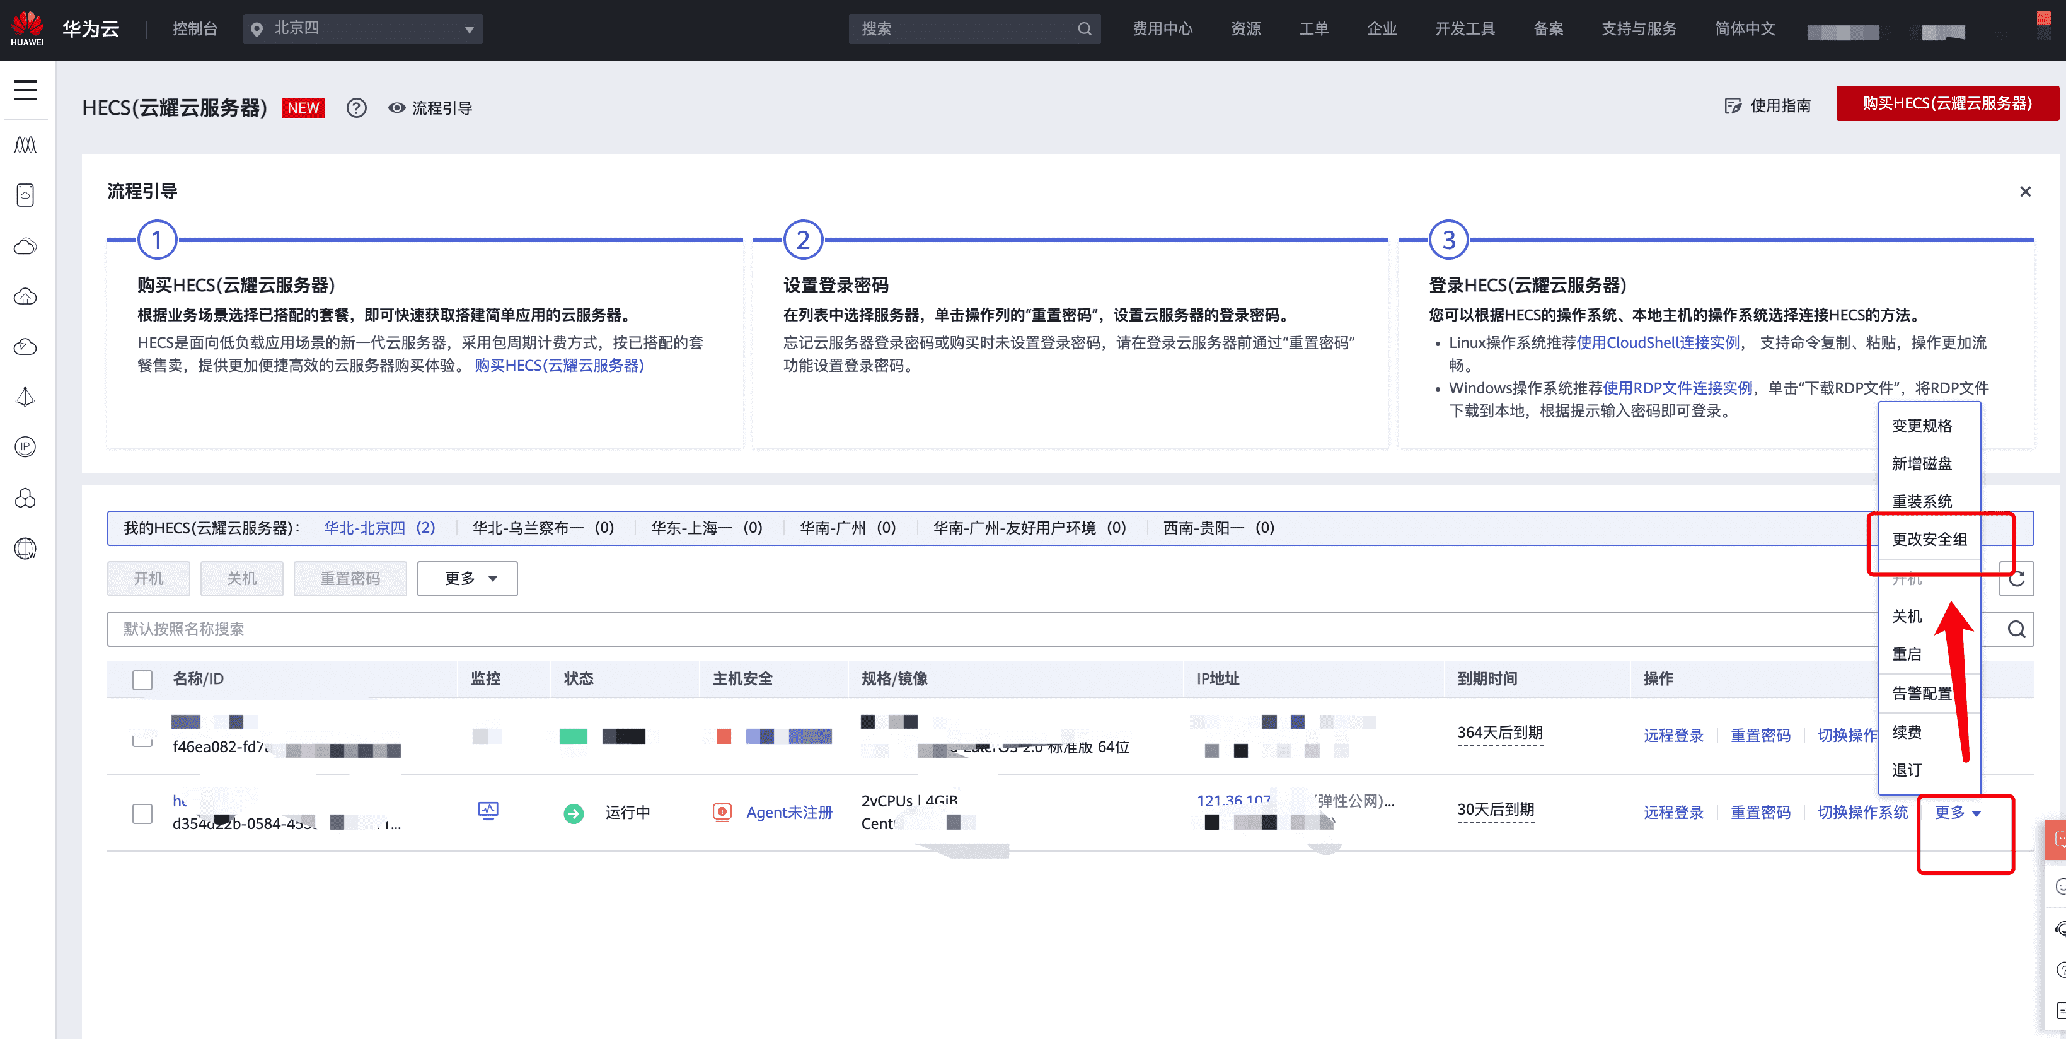The width and height of the screenshot is (2066, 1039).
Task: Toggle the 流程引导 eye visibility
Action: 396,108
